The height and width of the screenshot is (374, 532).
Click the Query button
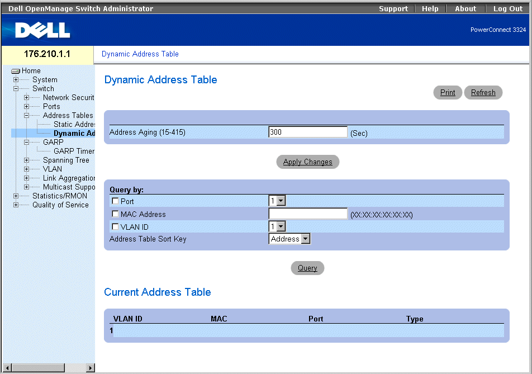(307, 268)
